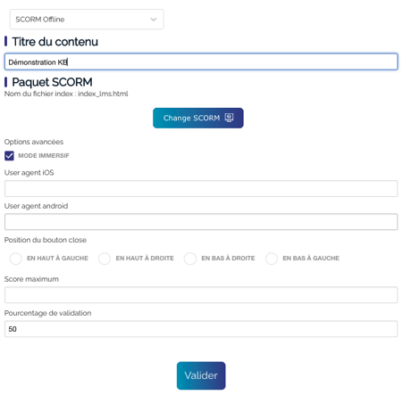The height and width of the screenshot is (395, 403).
Task: Click into the User agent android field
Action: point(201,222)
